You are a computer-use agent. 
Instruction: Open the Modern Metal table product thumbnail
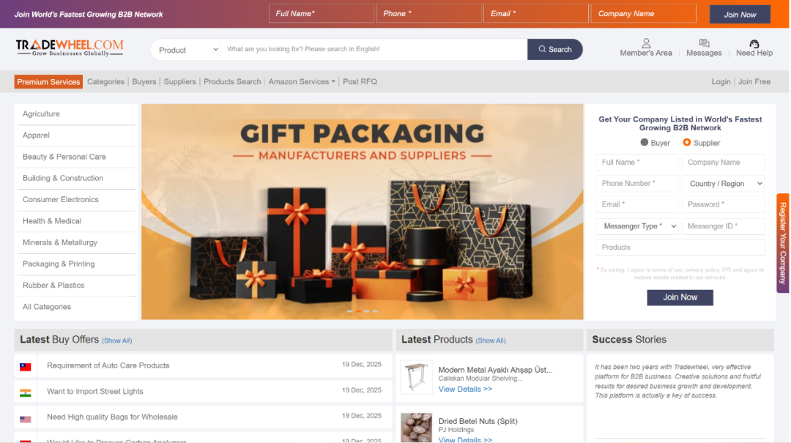pyautogui.click(x=417, y=377)
